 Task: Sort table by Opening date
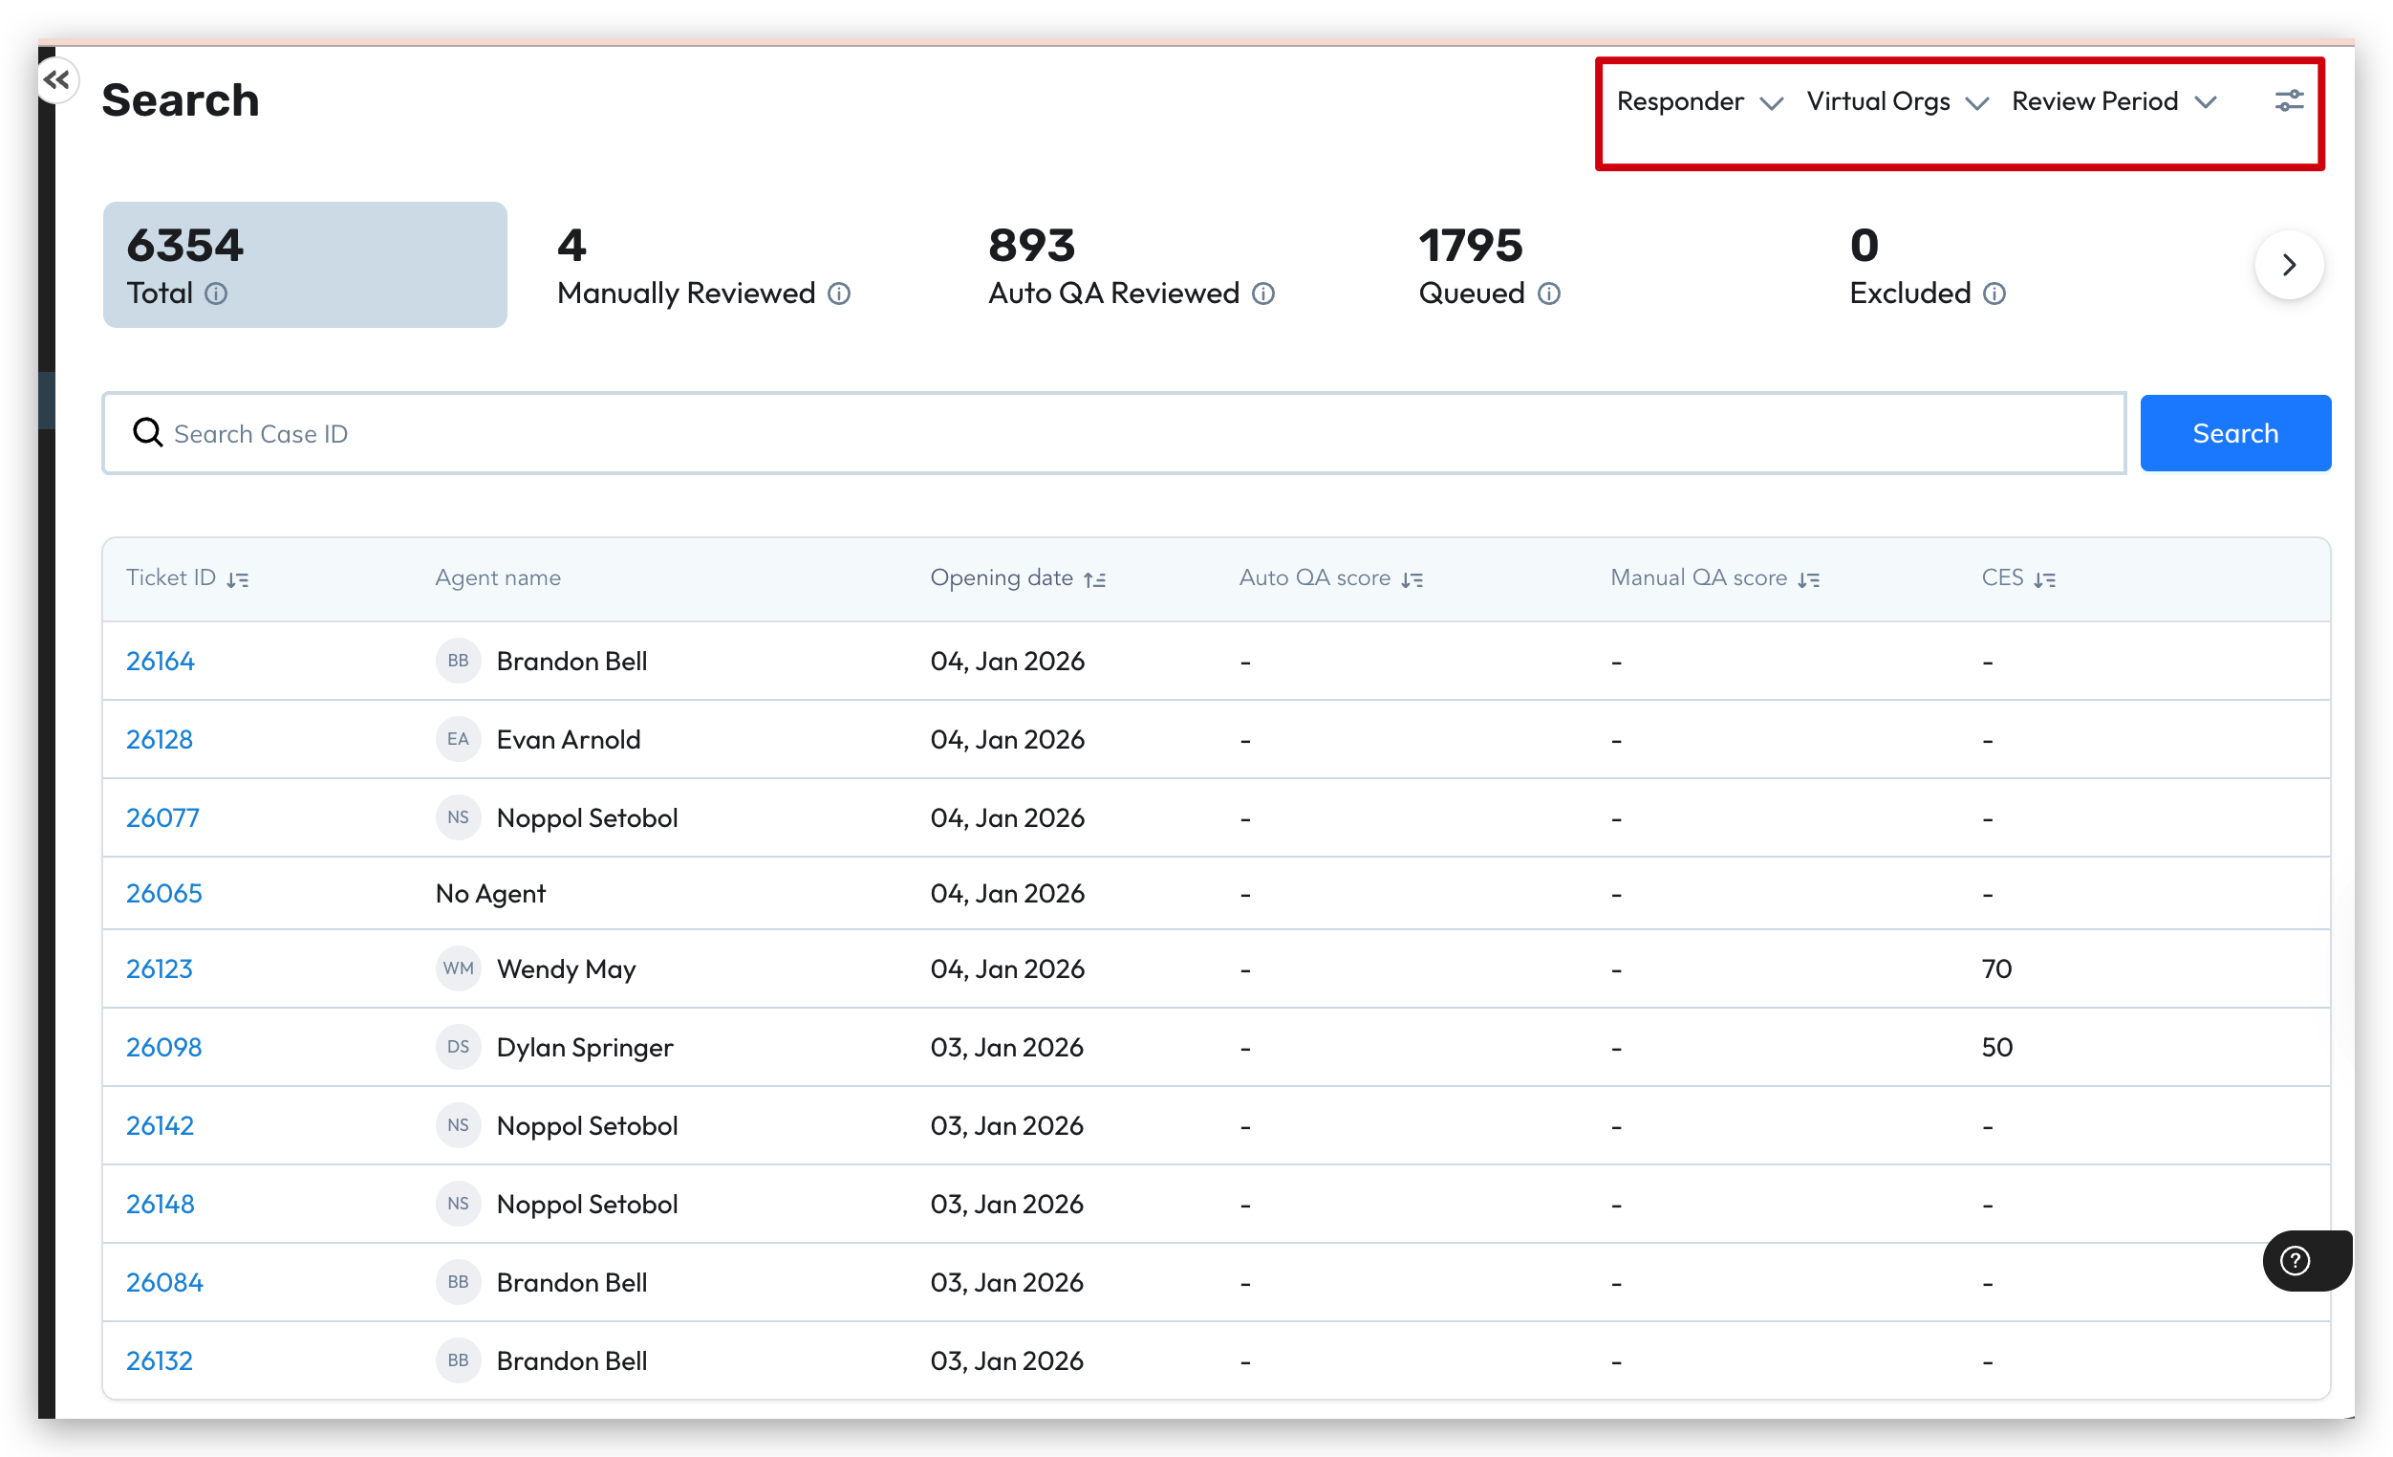point(1094,579)
